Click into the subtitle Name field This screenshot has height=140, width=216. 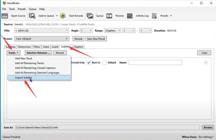(x=155, y=62)
